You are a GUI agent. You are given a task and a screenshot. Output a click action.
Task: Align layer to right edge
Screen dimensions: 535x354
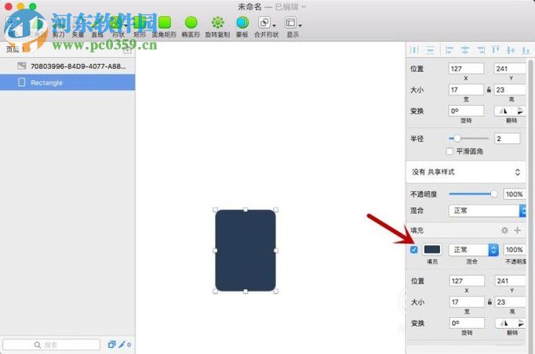(x=481, y=50)
